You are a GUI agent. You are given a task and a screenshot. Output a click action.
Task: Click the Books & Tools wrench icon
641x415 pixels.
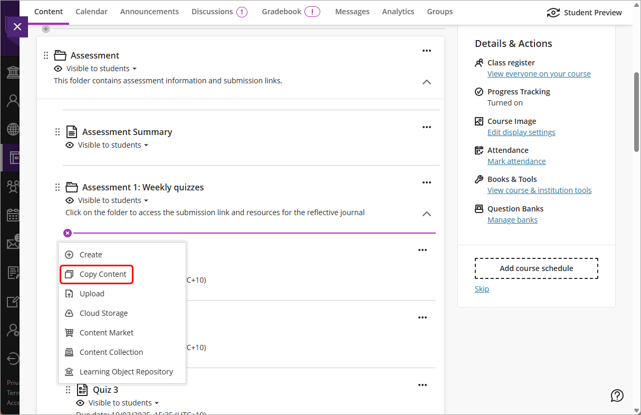(x=479, y=179)
